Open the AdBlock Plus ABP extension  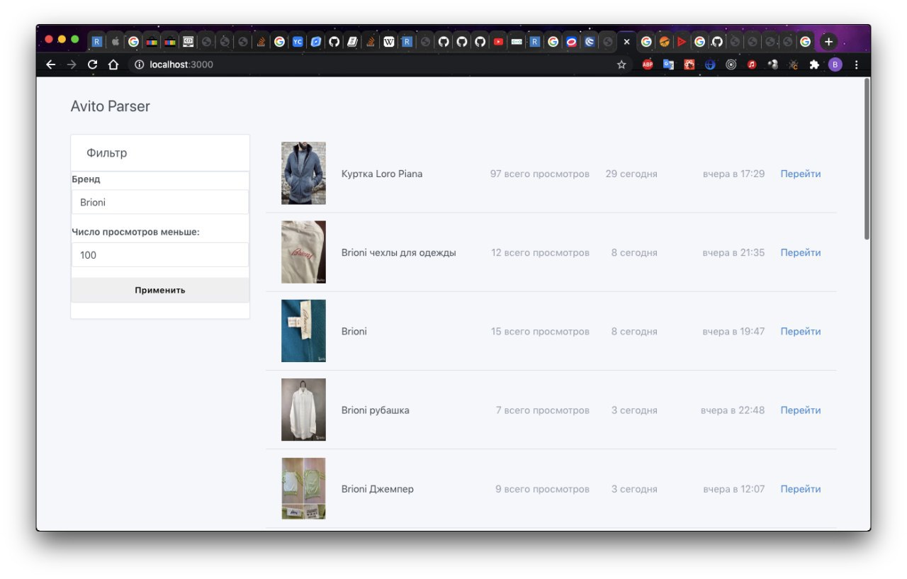pyautogui.click(x=648, y=64)
